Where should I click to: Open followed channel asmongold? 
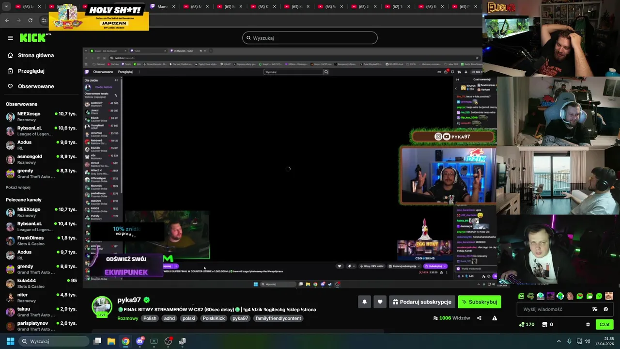(x=41, y=159)
